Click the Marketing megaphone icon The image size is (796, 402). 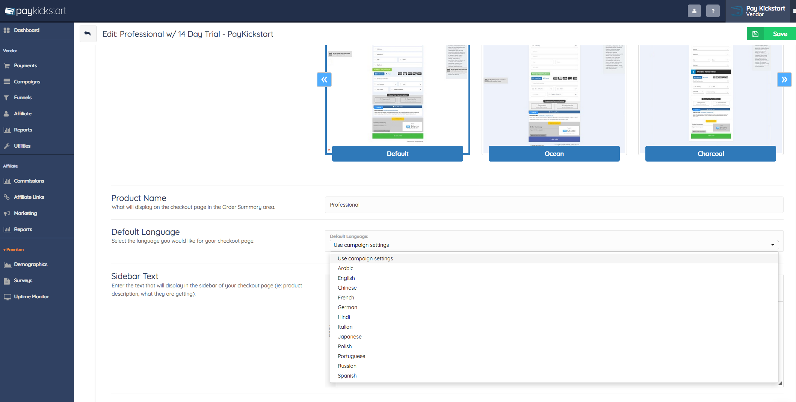tap(7, 213)
